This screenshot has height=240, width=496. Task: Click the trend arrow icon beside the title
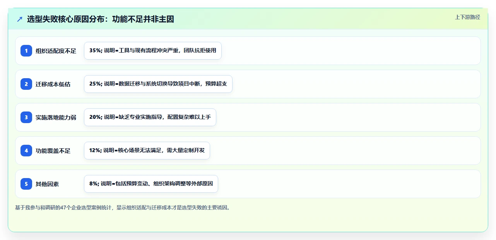(x=20, y=19)
